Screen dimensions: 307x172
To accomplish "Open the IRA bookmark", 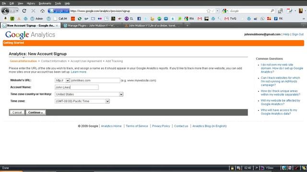I will (189, 19).
